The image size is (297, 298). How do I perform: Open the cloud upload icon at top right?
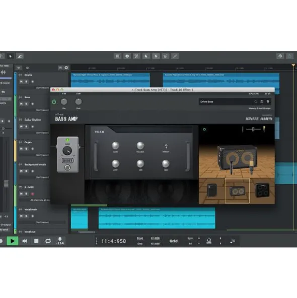[280, 56]
